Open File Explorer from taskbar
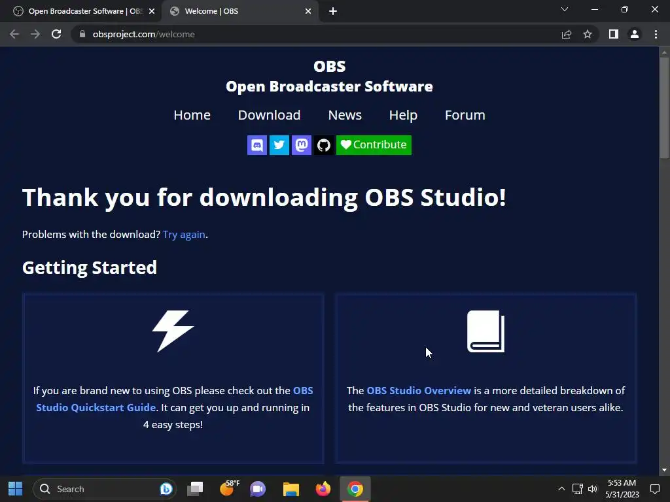670x502 pixels. (291, 489)
